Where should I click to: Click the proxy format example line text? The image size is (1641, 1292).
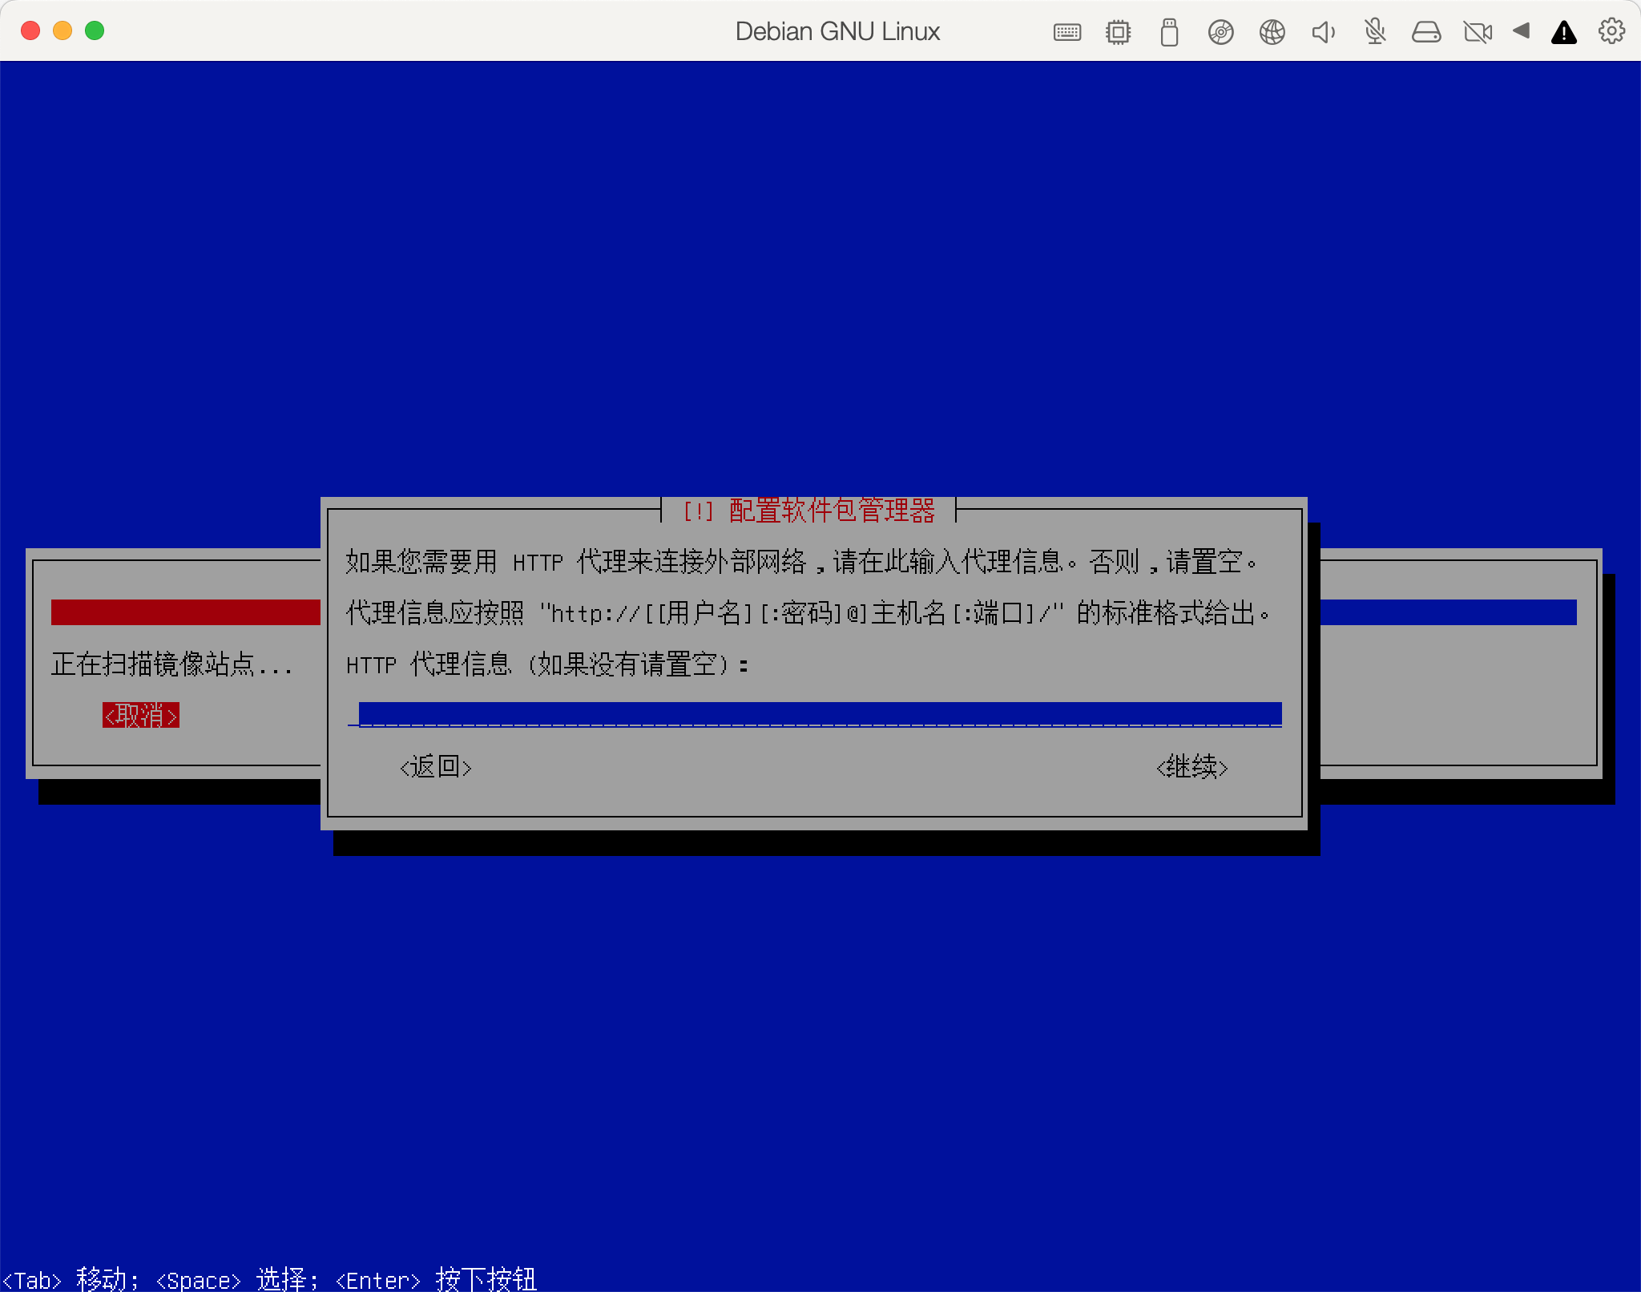click(809, 613)
